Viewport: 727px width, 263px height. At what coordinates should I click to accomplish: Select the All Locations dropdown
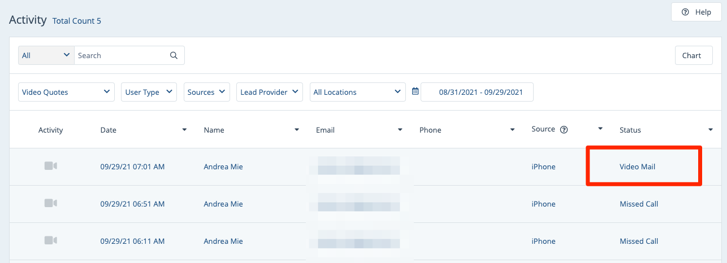[357, 92]
